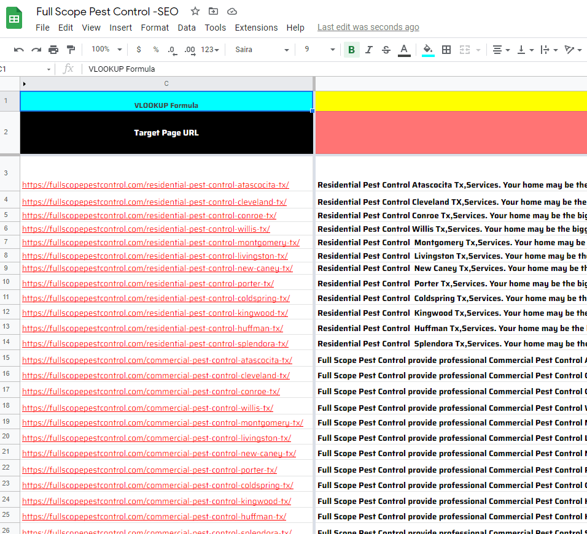
Task: Open the 'Last edit was seconds ago' link
Action: point(368,27)
